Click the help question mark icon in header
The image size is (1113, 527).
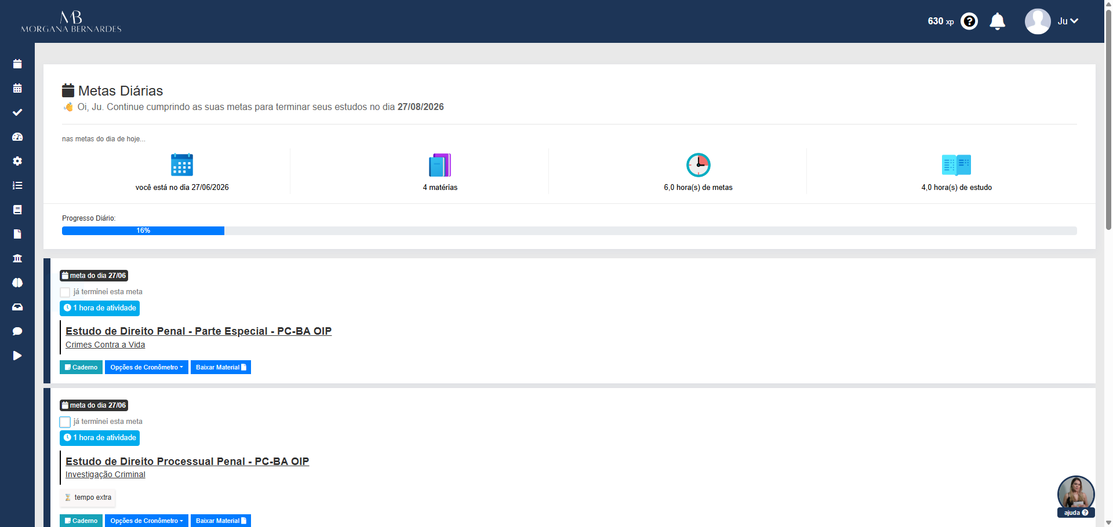pos(969,21)
